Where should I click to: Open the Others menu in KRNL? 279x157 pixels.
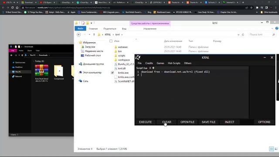pyautogui.click(x=187, y=63)
